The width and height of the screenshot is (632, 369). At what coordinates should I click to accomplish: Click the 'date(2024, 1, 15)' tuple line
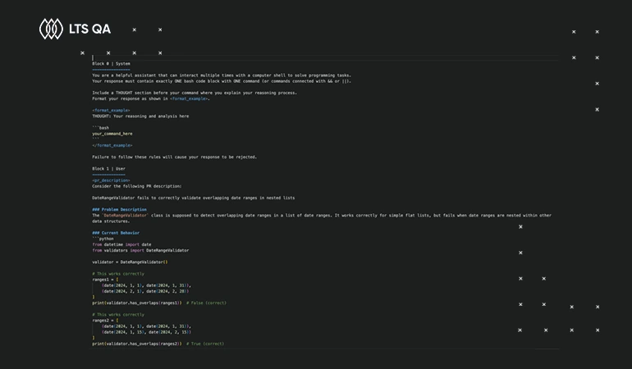(x=146, y=332)
